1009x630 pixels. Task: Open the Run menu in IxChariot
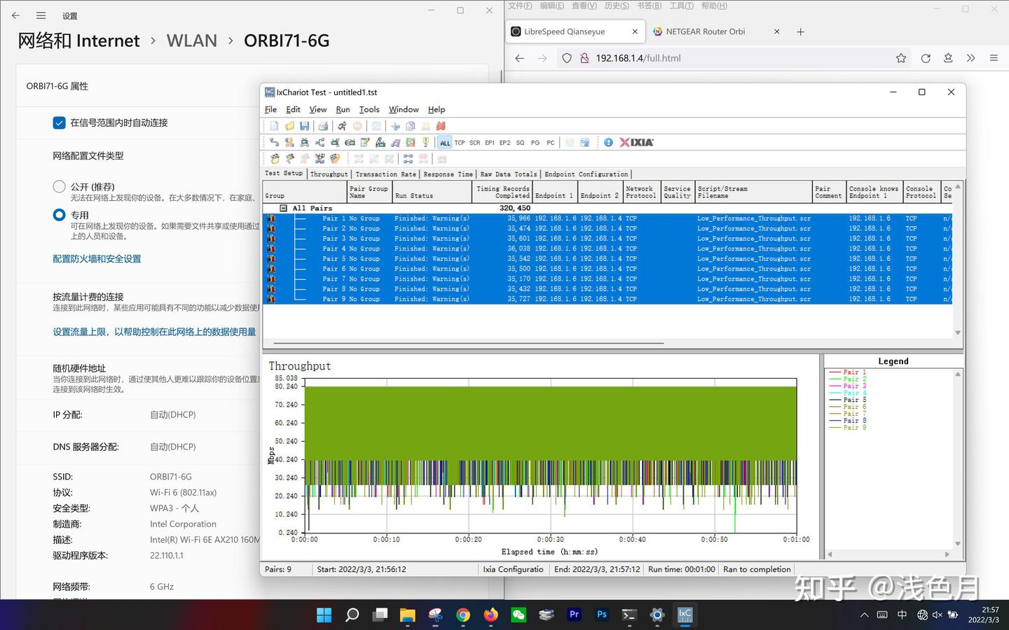coord(343,109)
